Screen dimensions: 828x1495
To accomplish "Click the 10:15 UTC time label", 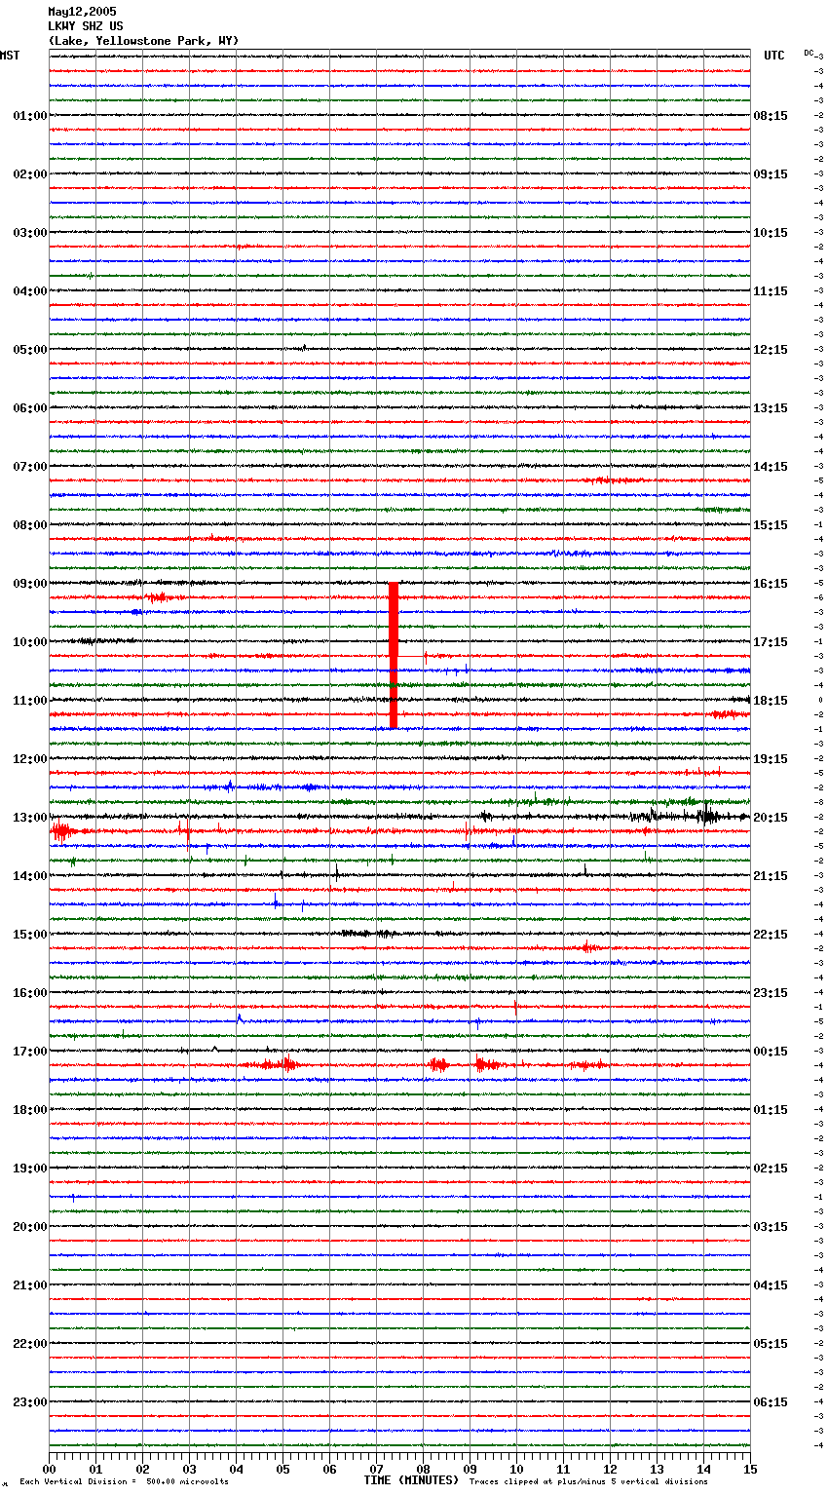I will [771, 233].
